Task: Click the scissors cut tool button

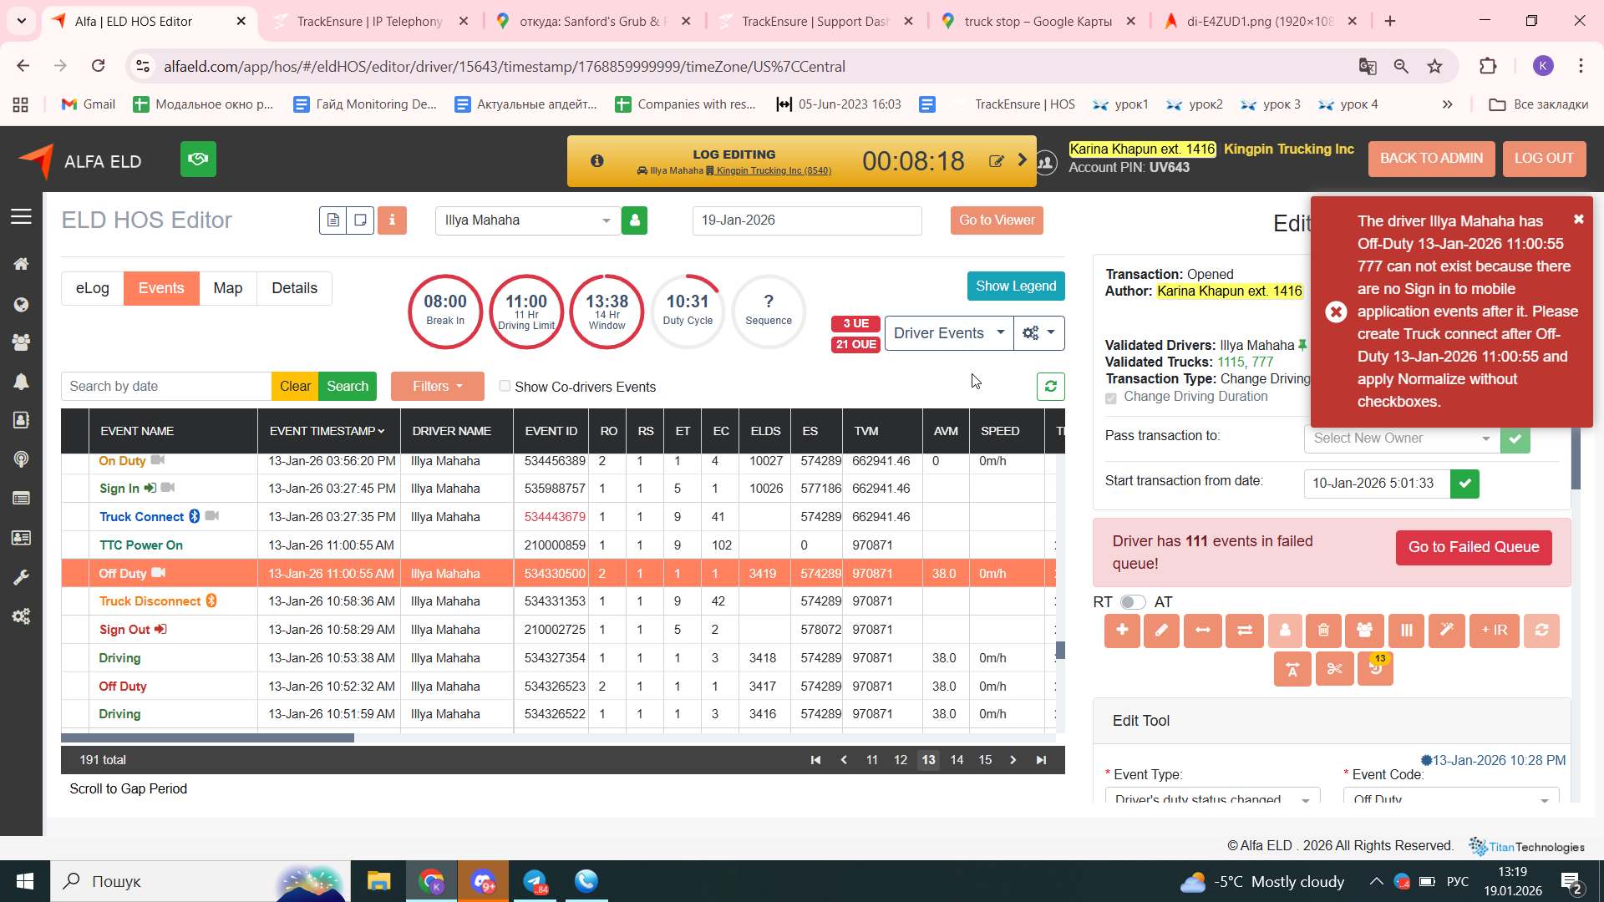Action: point(1334,669)
